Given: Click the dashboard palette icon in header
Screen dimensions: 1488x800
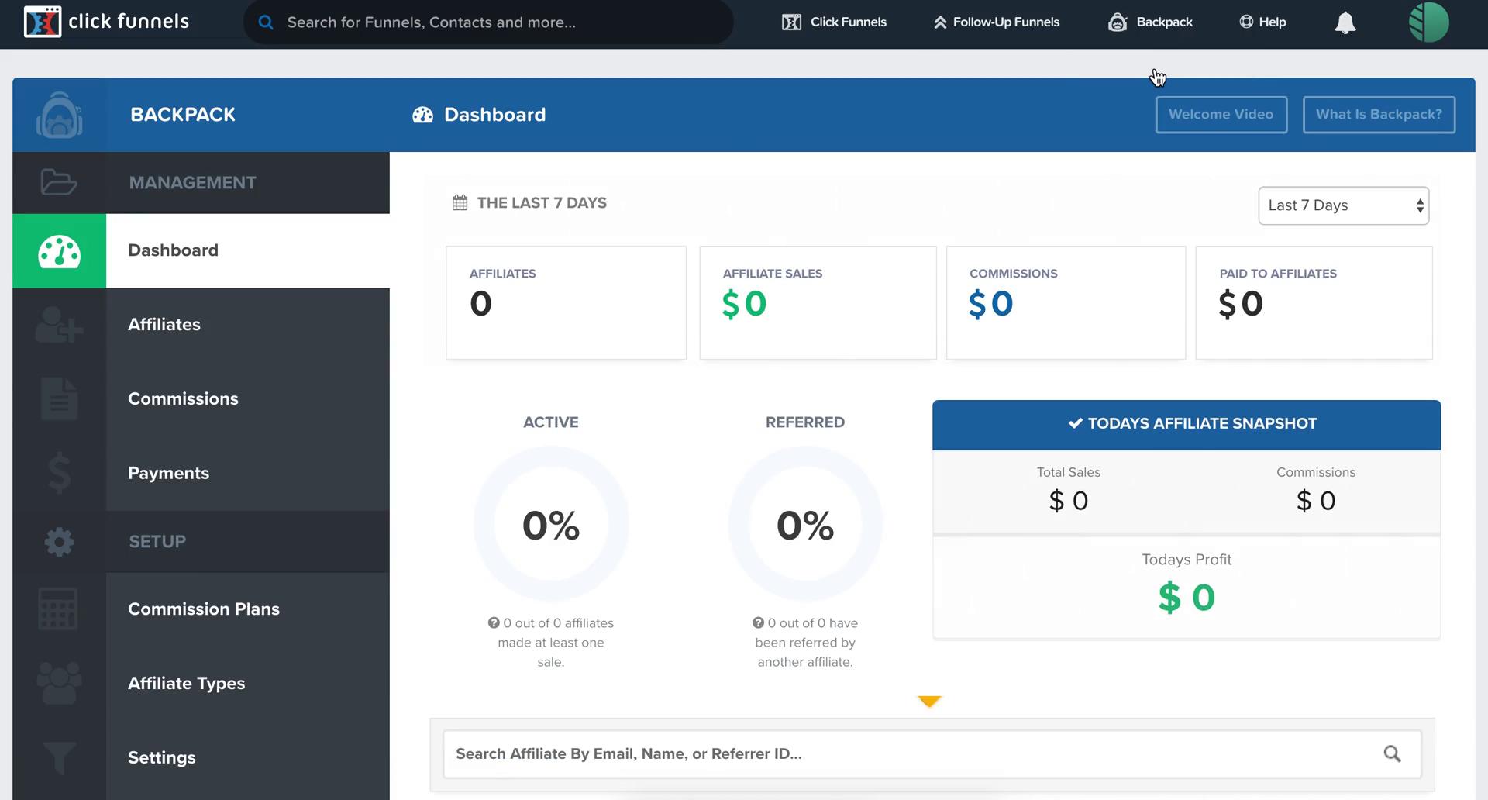Looking at the screenshot, I should 422,115.
